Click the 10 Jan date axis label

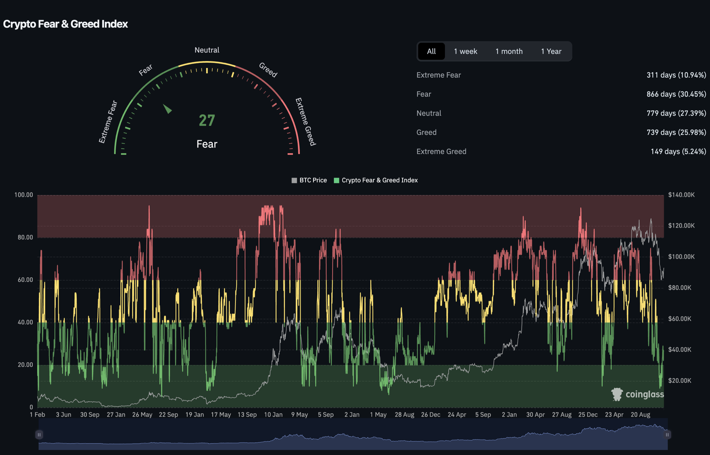pyautogui.click(x=273, y=415)
